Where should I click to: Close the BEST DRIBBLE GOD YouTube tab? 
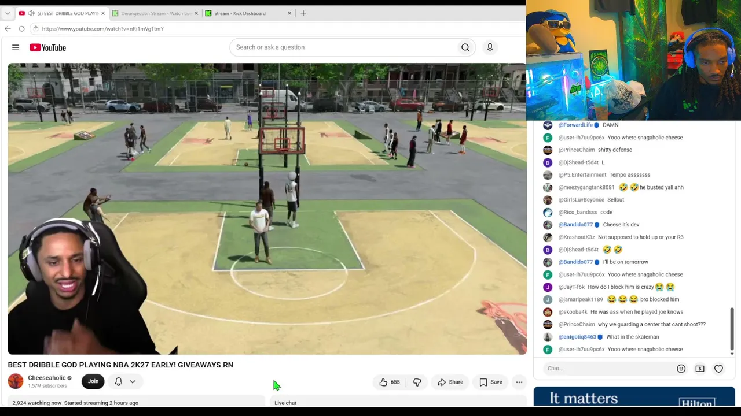(x=103, y=13)
